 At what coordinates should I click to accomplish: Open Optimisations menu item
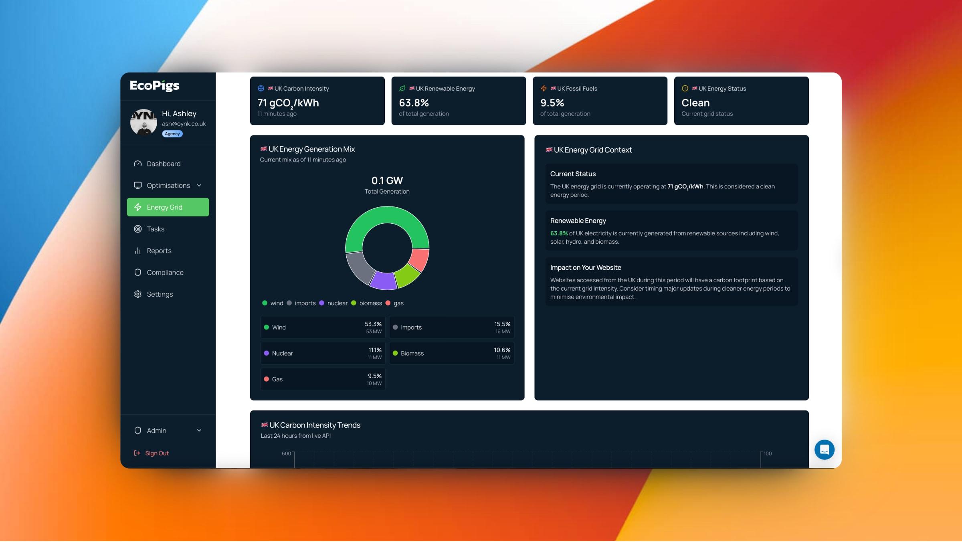(x=168, y=185)
